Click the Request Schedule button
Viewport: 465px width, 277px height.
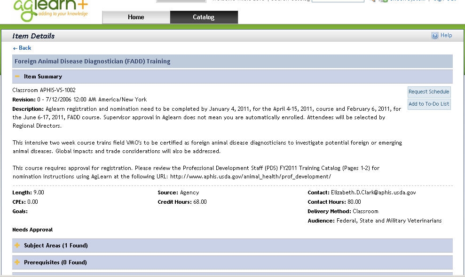428,92
